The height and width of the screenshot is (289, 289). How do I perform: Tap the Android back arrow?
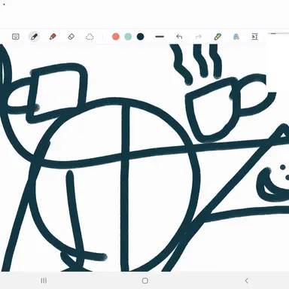pos(246,281)
